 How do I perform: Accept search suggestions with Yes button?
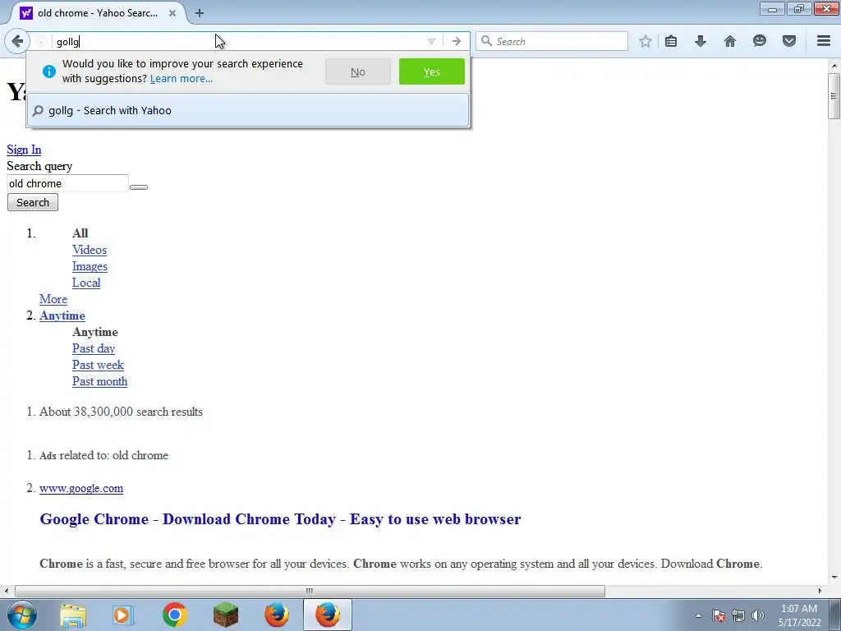(432, 72)
